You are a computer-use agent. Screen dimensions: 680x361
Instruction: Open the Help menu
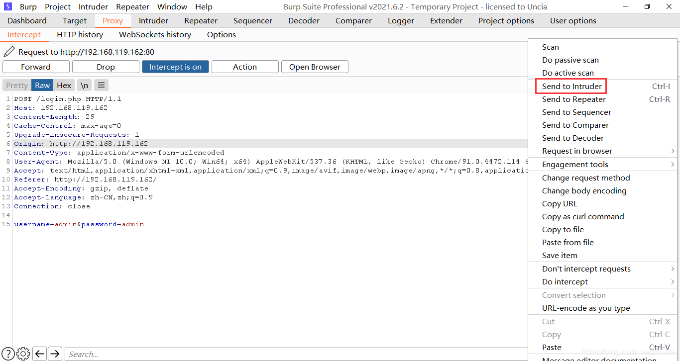click(204, 6)
